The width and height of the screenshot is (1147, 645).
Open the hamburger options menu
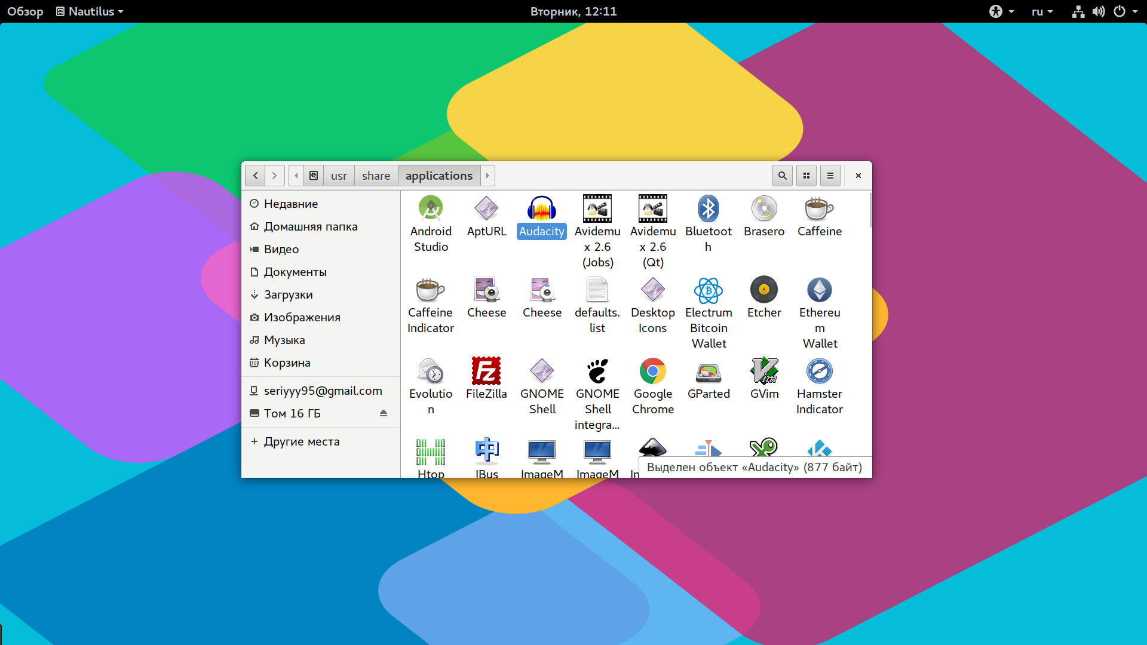point(830,176)
